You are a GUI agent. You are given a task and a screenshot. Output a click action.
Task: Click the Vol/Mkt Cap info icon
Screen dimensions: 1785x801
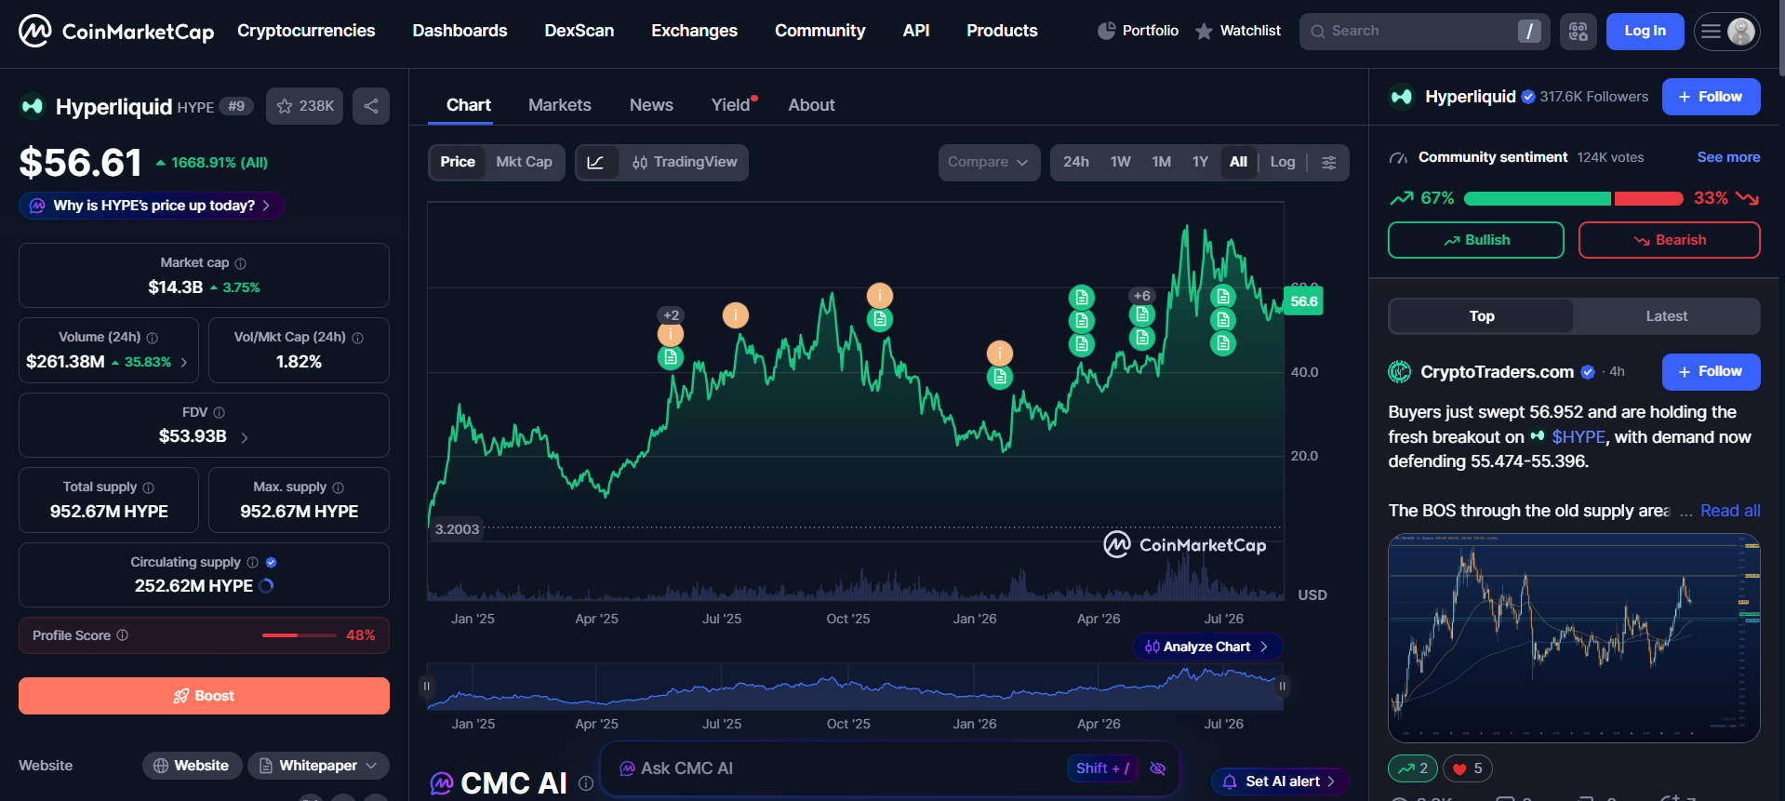point(358,338)
